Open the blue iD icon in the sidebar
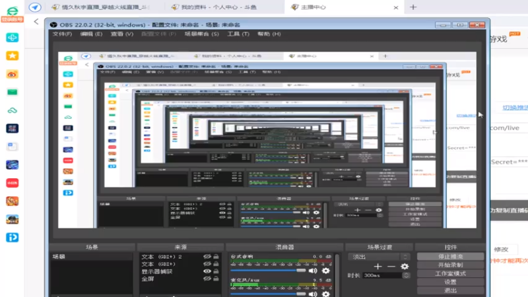Viewport: 528px width, 297px height. [x=12, y=238]
